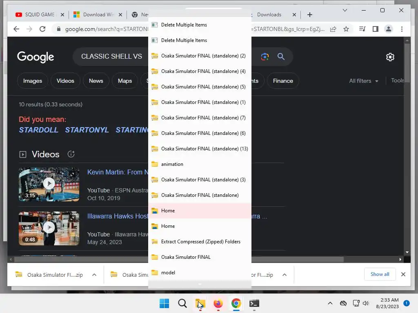
Task: Open Extract Compressed (Zipped) Folders entry
Action: (200, 242)
